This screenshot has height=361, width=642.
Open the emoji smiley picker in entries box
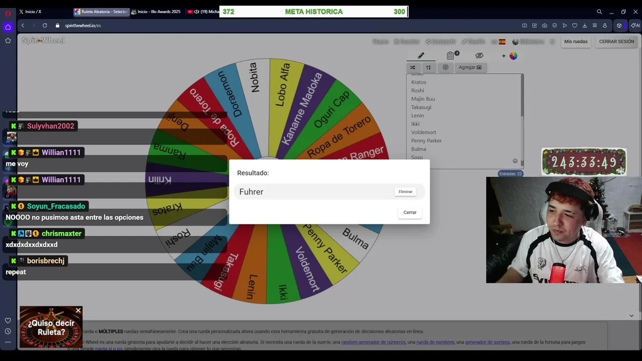click(x=515, y=161)
